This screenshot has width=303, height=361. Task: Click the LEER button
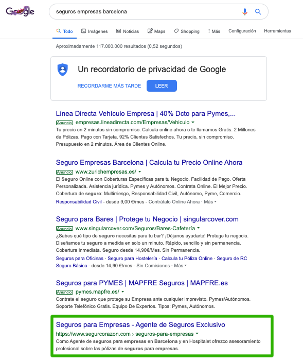(162, 86)
